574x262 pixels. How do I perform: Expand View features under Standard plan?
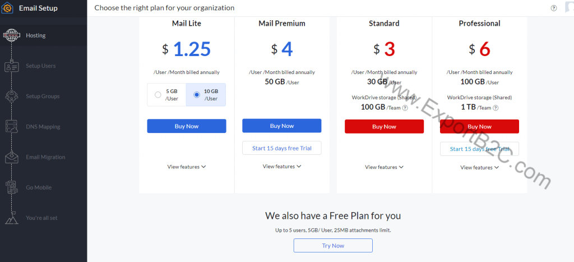click(x=384, y=167)
